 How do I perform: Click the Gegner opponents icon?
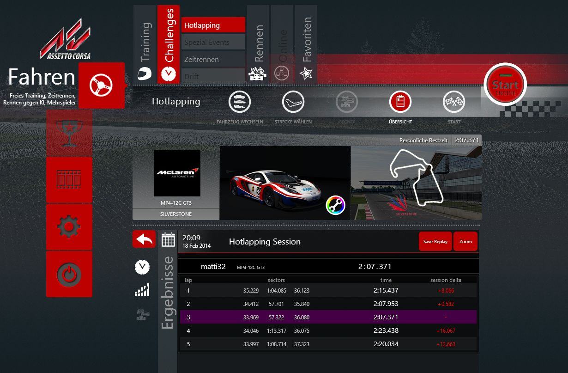point(347,102)
